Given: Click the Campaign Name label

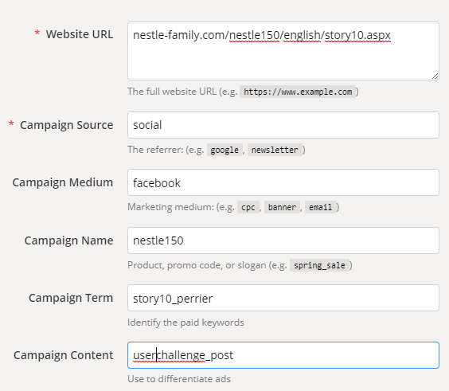Looking at the screenshot, I should 68,240.
